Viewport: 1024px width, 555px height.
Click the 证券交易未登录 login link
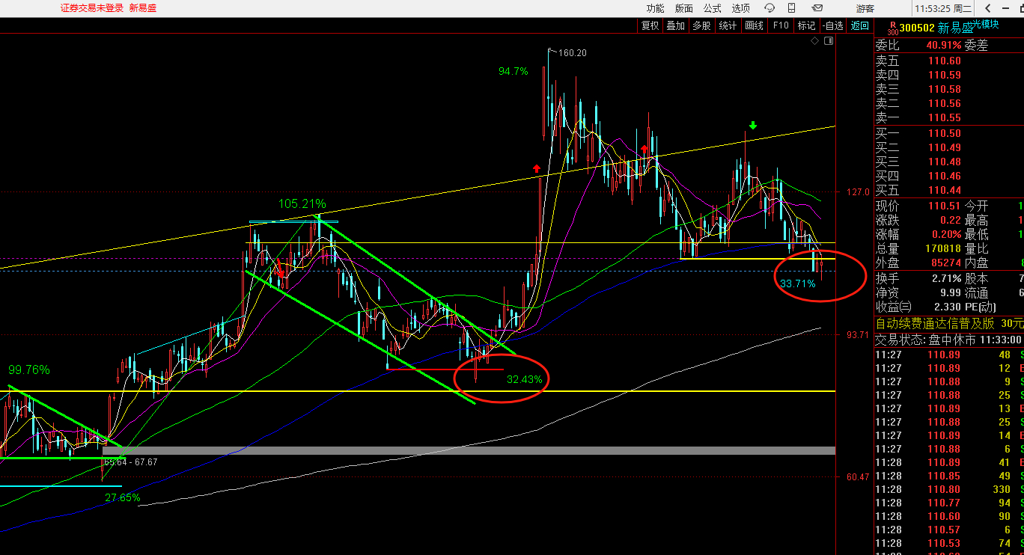coord(91,8)
